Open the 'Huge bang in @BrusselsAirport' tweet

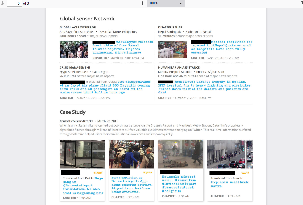coord(83,186)
